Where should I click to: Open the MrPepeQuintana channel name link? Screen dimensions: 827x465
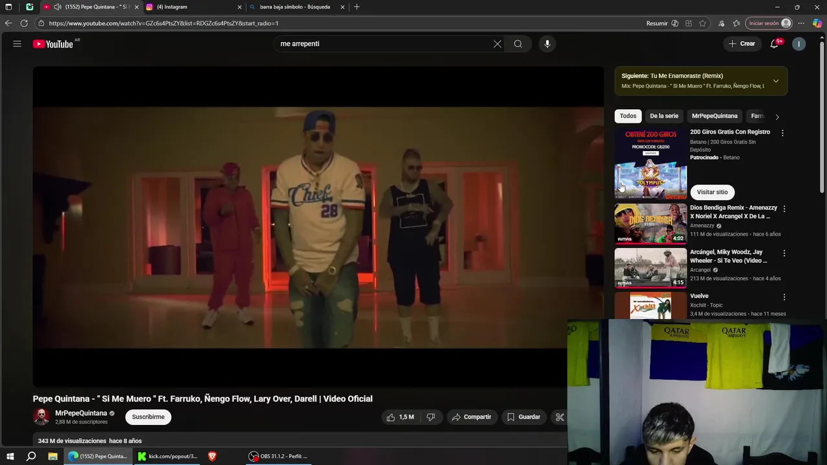pos(81,413)
